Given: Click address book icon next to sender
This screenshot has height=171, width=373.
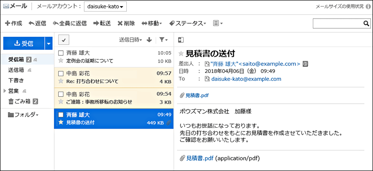Looking at the screenshot, I should (x=305, y=64).
